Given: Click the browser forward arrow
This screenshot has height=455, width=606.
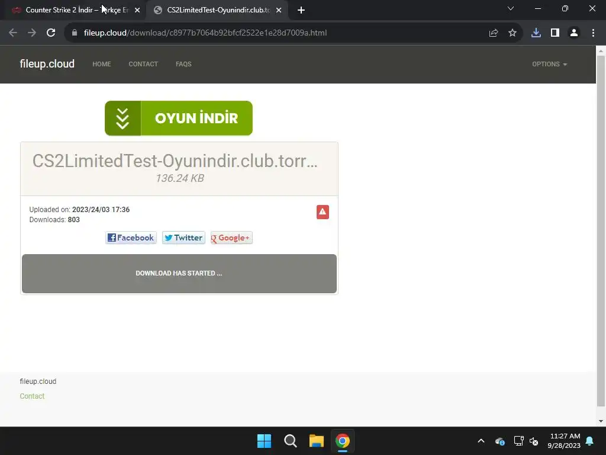Looking at the screenshot, I should (x=32, y=33).
